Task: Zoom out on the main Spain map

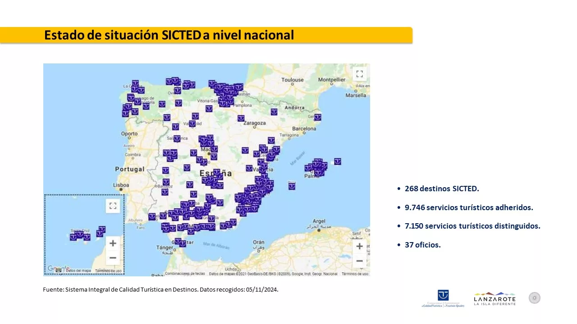Action: (x=359, y=261)
